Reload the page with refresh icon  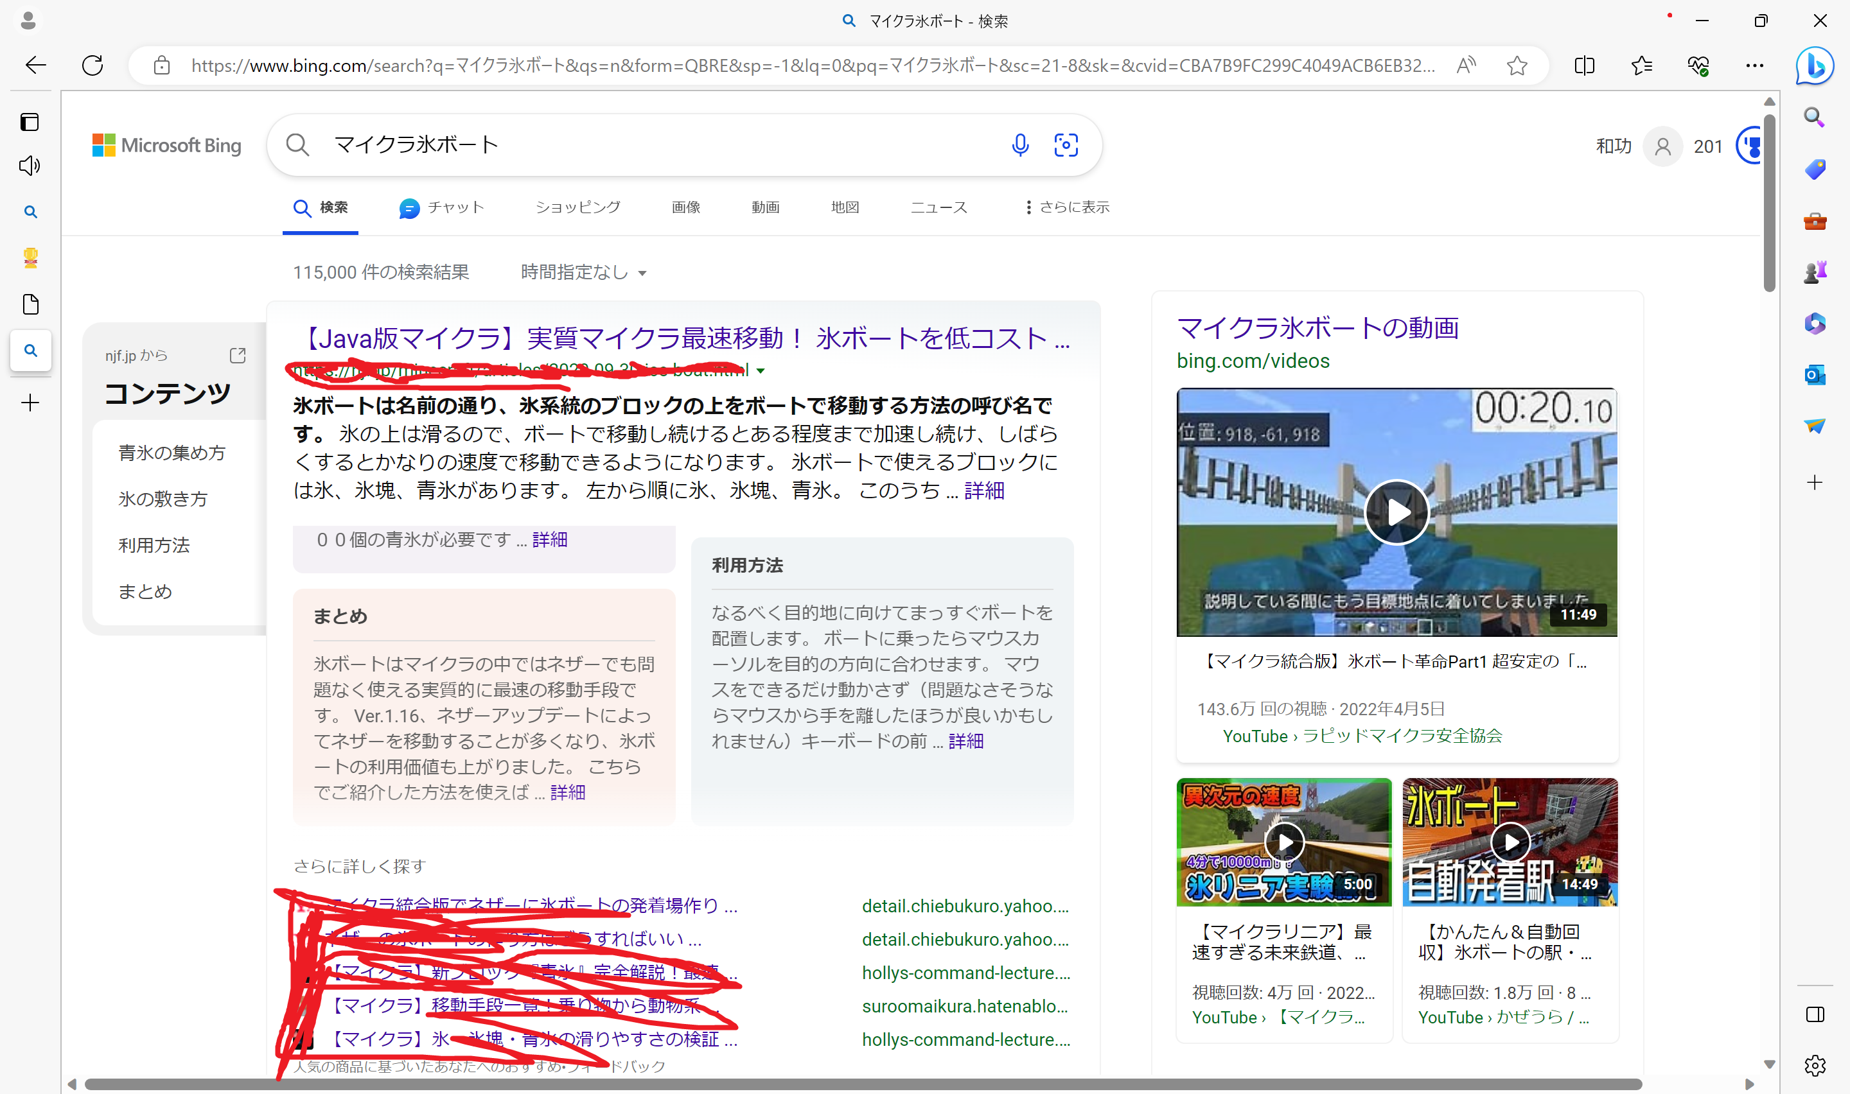[x=92, y=65]
